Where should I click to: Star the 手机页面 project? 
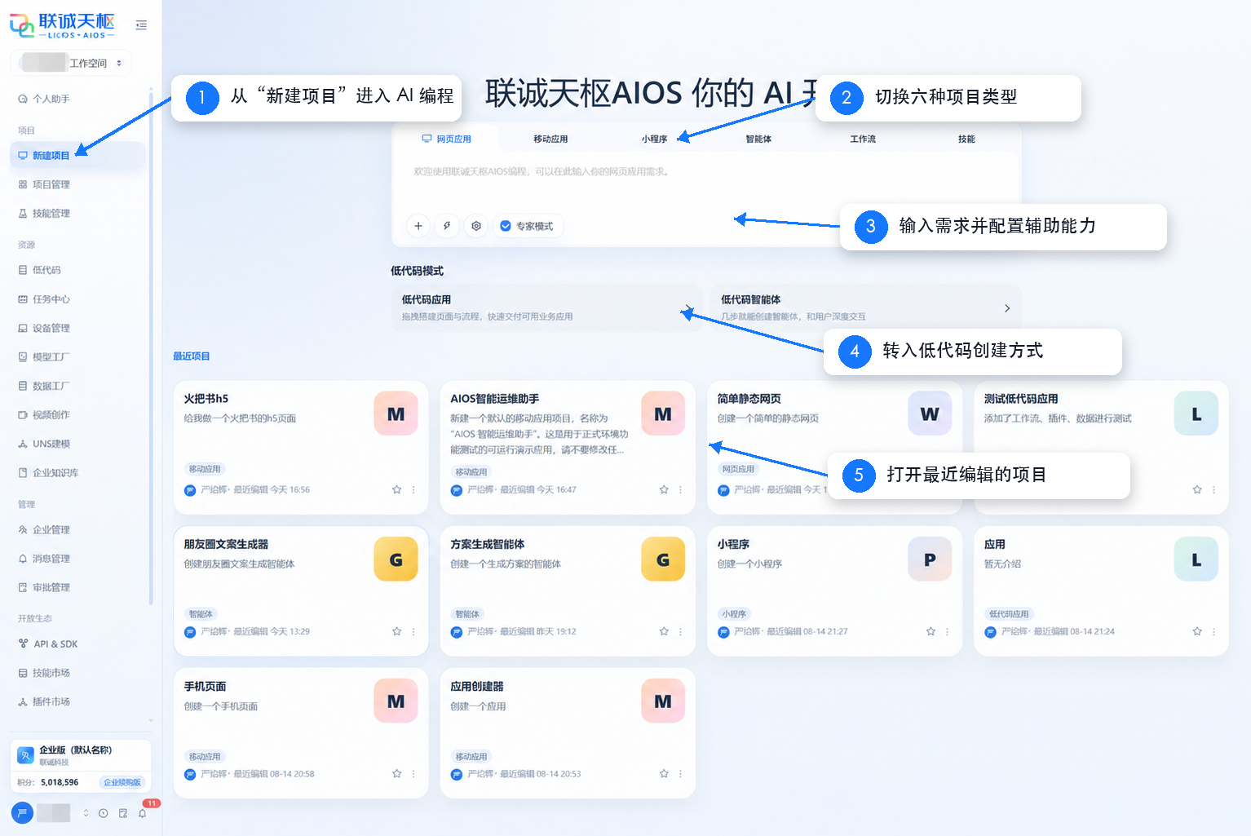(396, 773)
